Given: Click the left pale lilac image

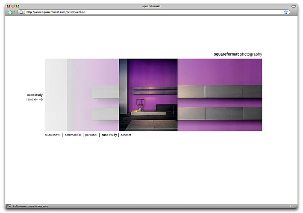Looking at the screenshot, I should pos(82,95).
